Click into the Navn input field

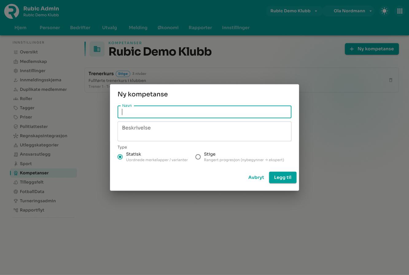point(204,112)
